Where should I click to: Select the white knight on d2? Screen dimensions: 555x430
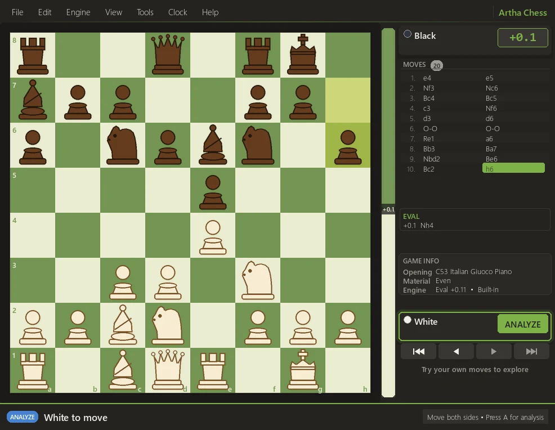tap(168, 325)
